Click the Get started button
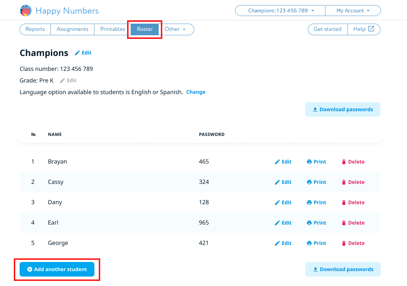The height and width of the screenshot is (286, 407). tap(327, 29)
